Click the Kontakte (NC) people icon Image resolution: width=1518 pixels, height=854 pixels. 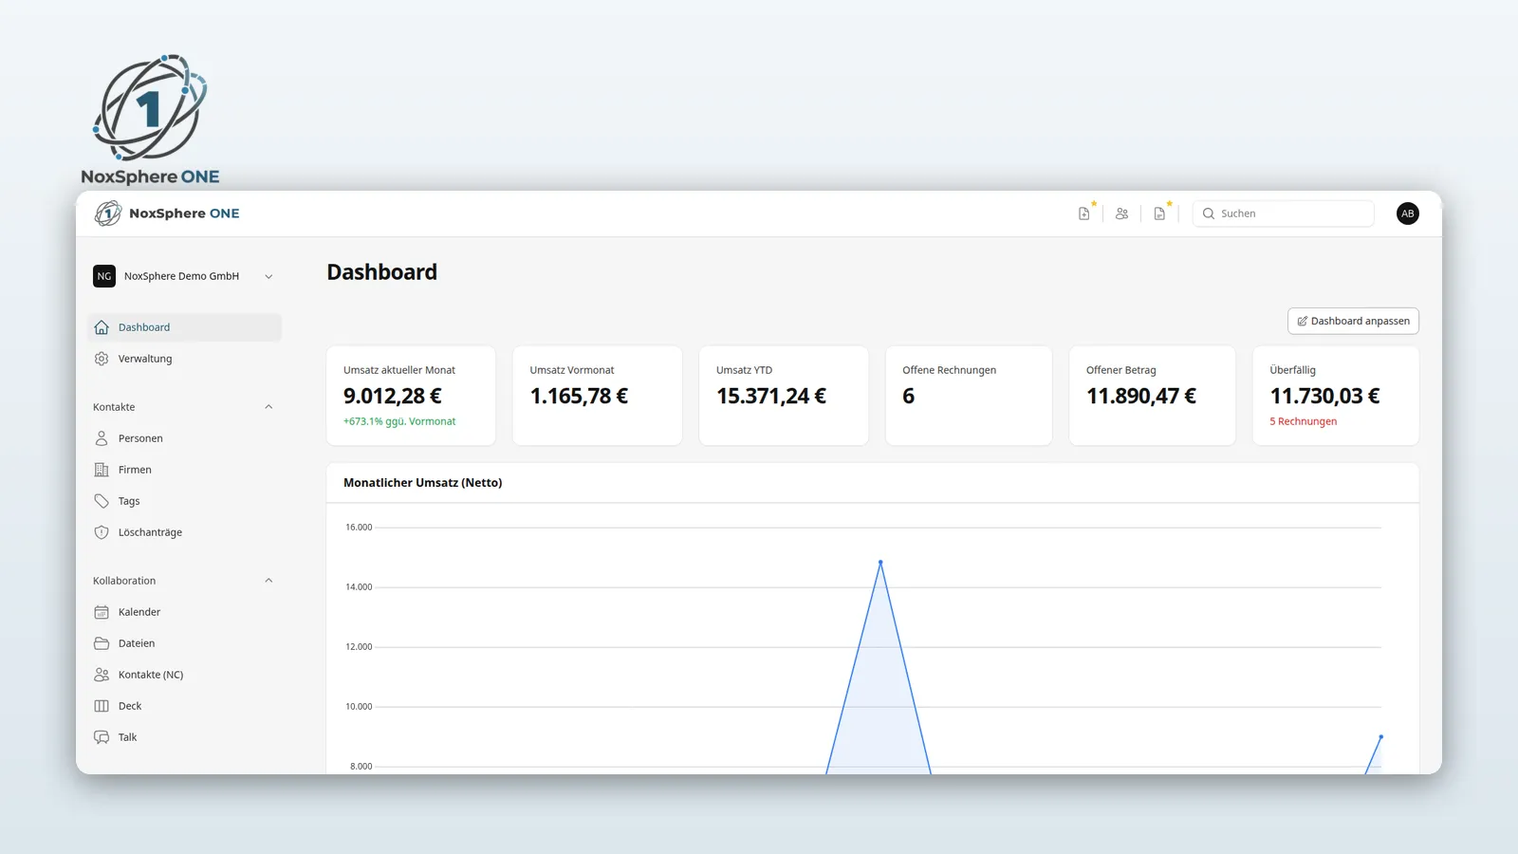[102, 675]
